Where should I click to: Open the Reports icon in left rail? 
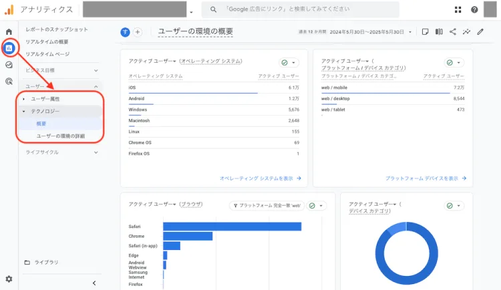click(9, 48)
